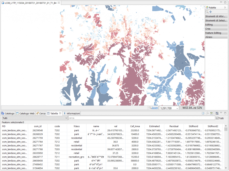Click the cerca search input field
Screen dimensions: 229x171
coord(141,118)
